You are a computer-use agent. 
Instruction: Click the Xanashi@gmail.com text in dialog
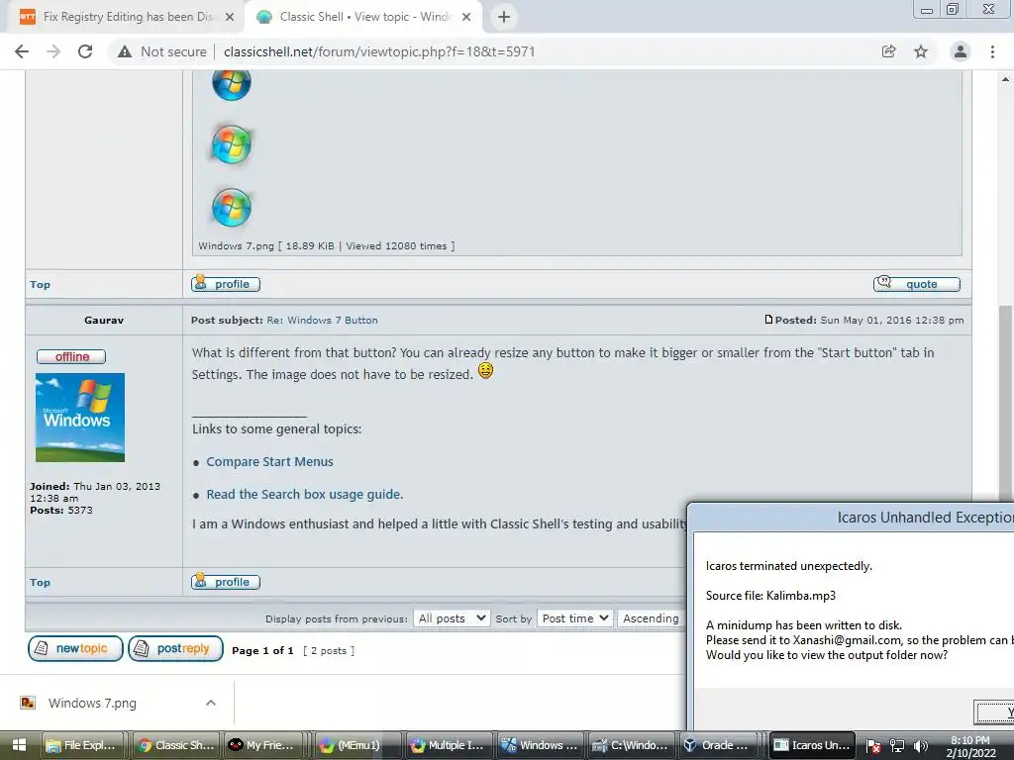coord(848,640)
